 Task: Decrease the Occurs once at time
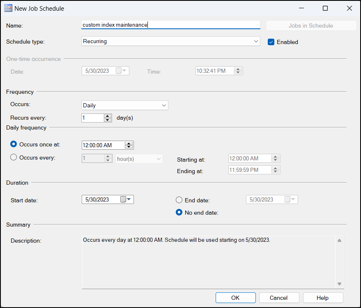pos(129,147)
